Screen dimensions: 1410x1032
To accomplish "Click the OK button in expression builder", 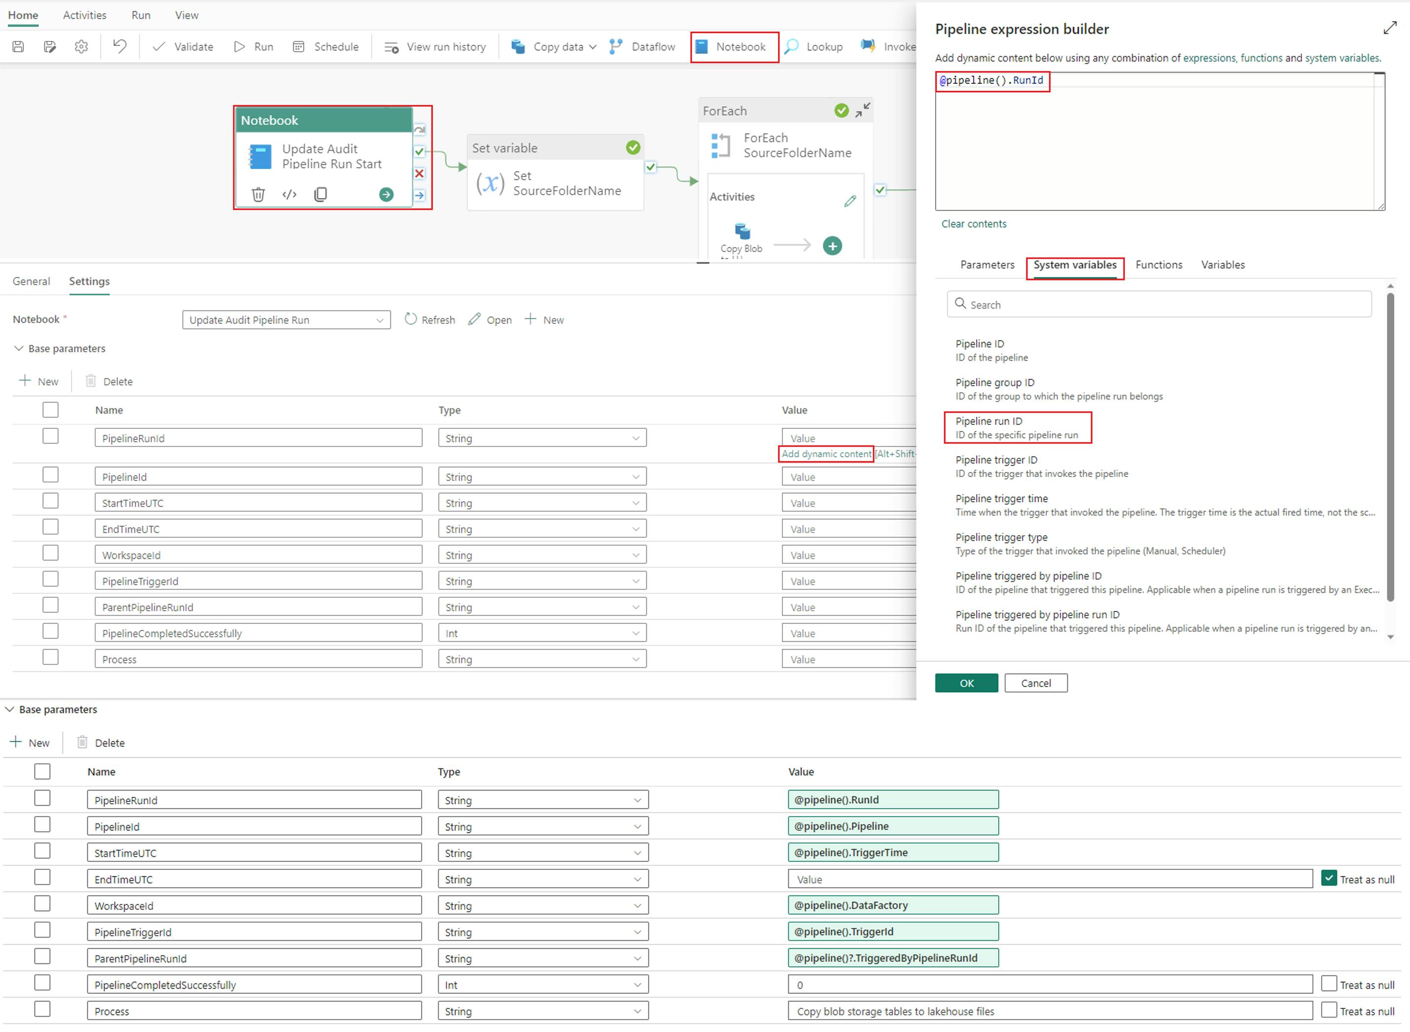I will [x=964, y=682].
